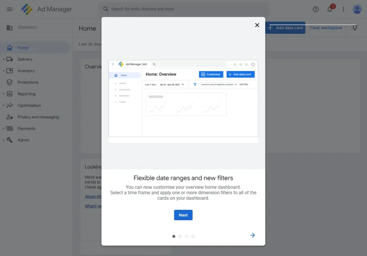Open Privacy and messaging

(38, 117)
